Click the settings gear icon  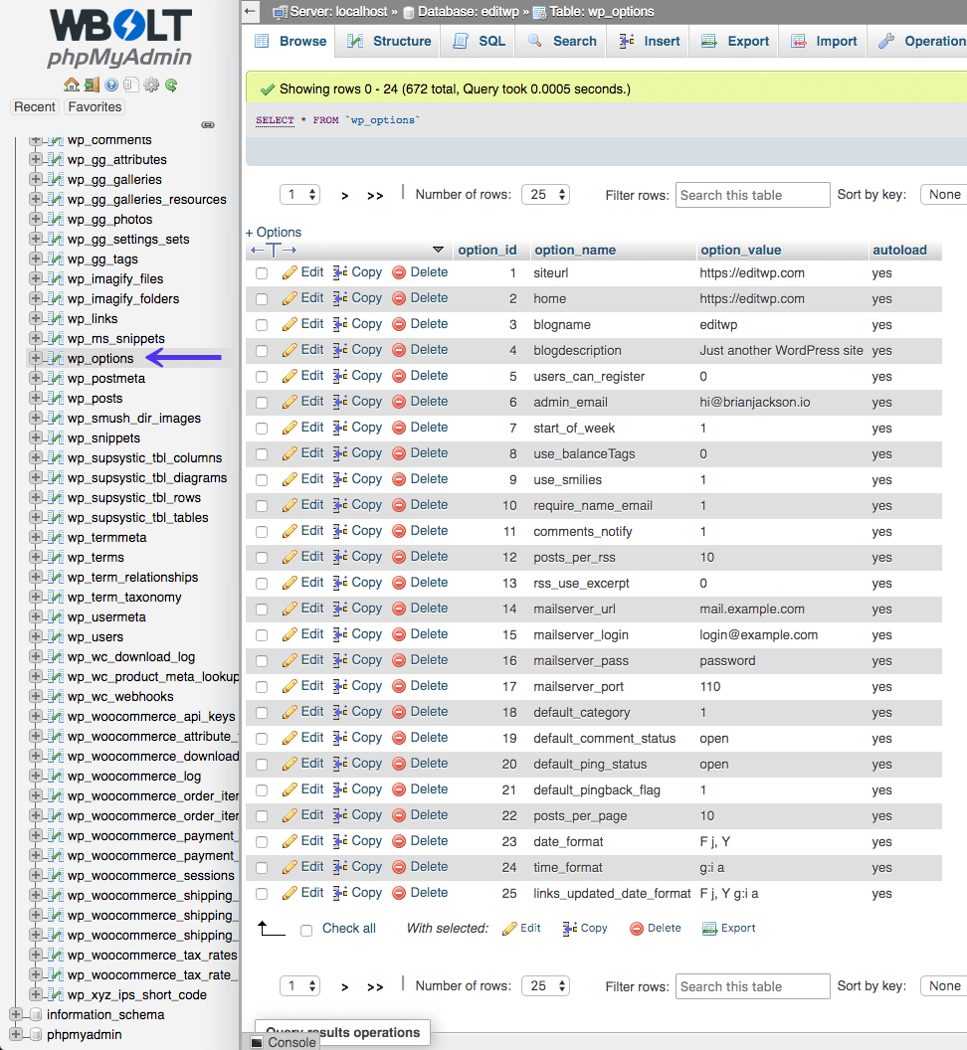pos(150,85)
